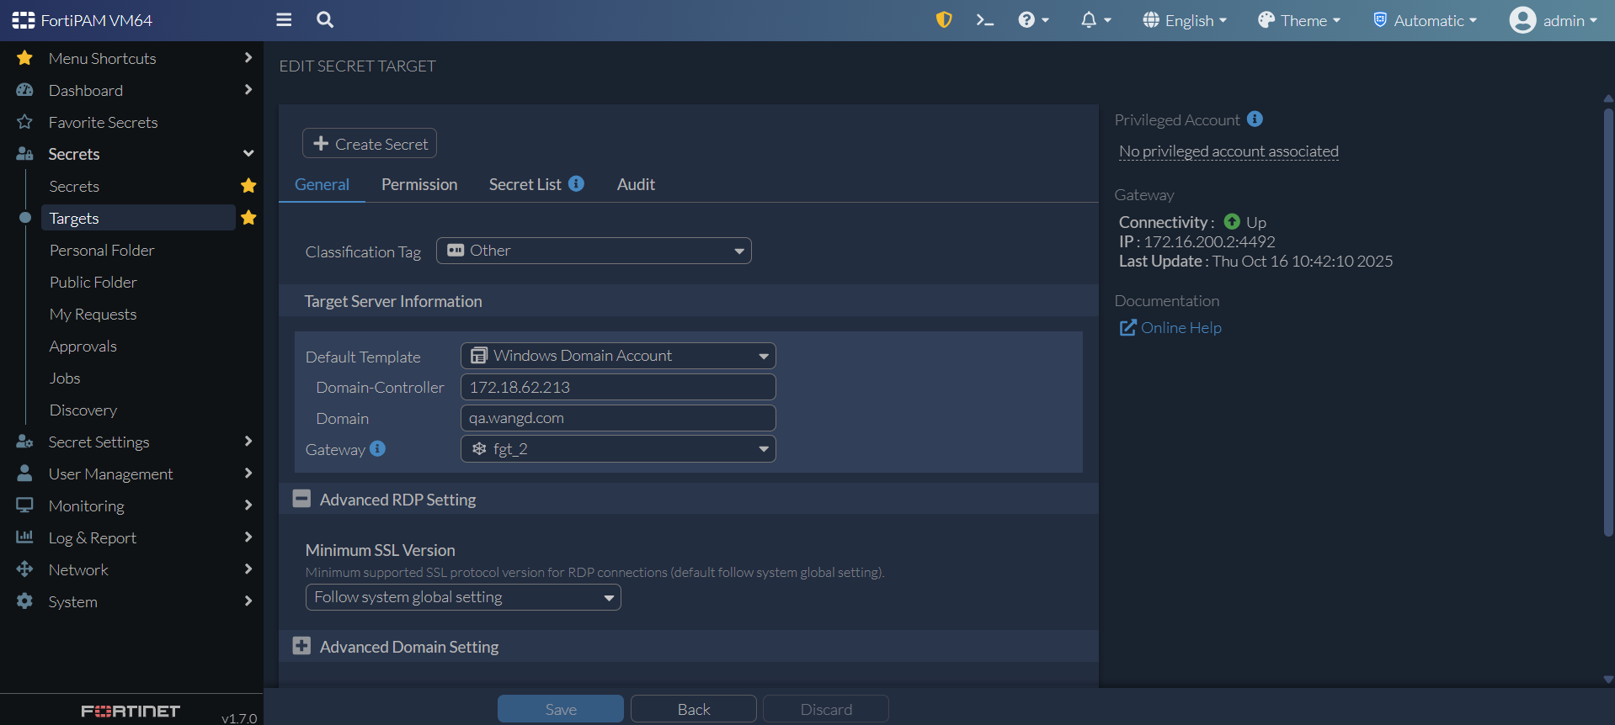Open Personal Folder in sidebar

[102, 250]
